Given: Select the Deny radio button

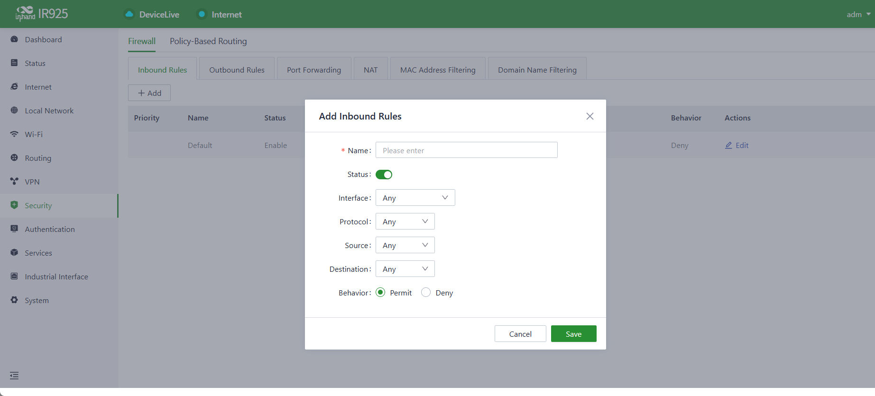Looking at the screenshot, I should [426, 293].
